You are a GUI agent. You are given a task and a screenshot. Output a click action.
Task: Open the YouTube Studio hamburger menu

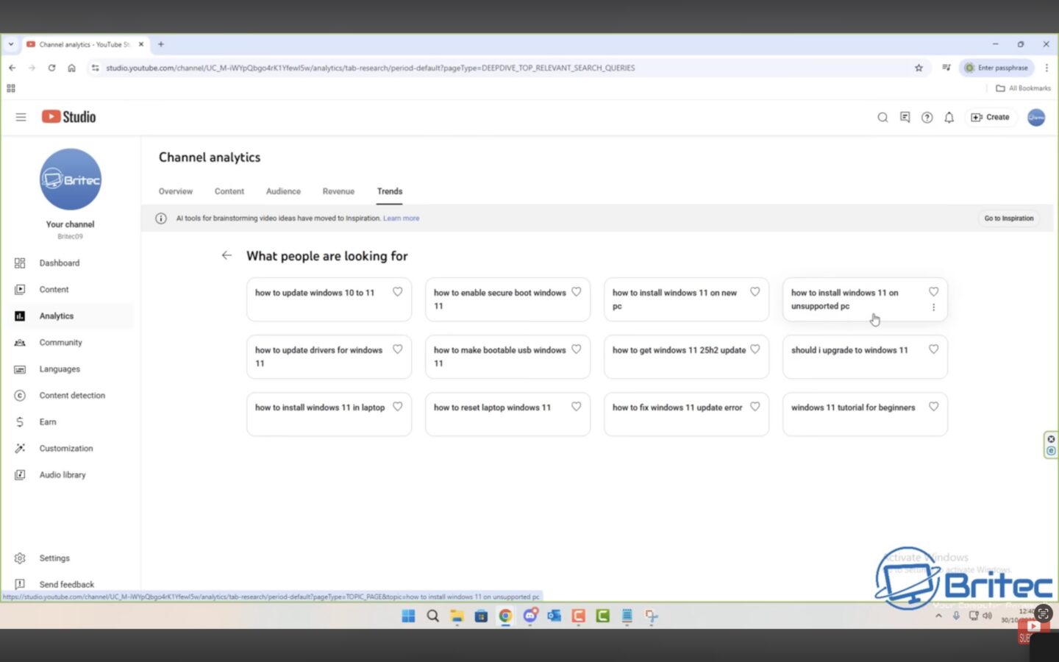point(21,117)
